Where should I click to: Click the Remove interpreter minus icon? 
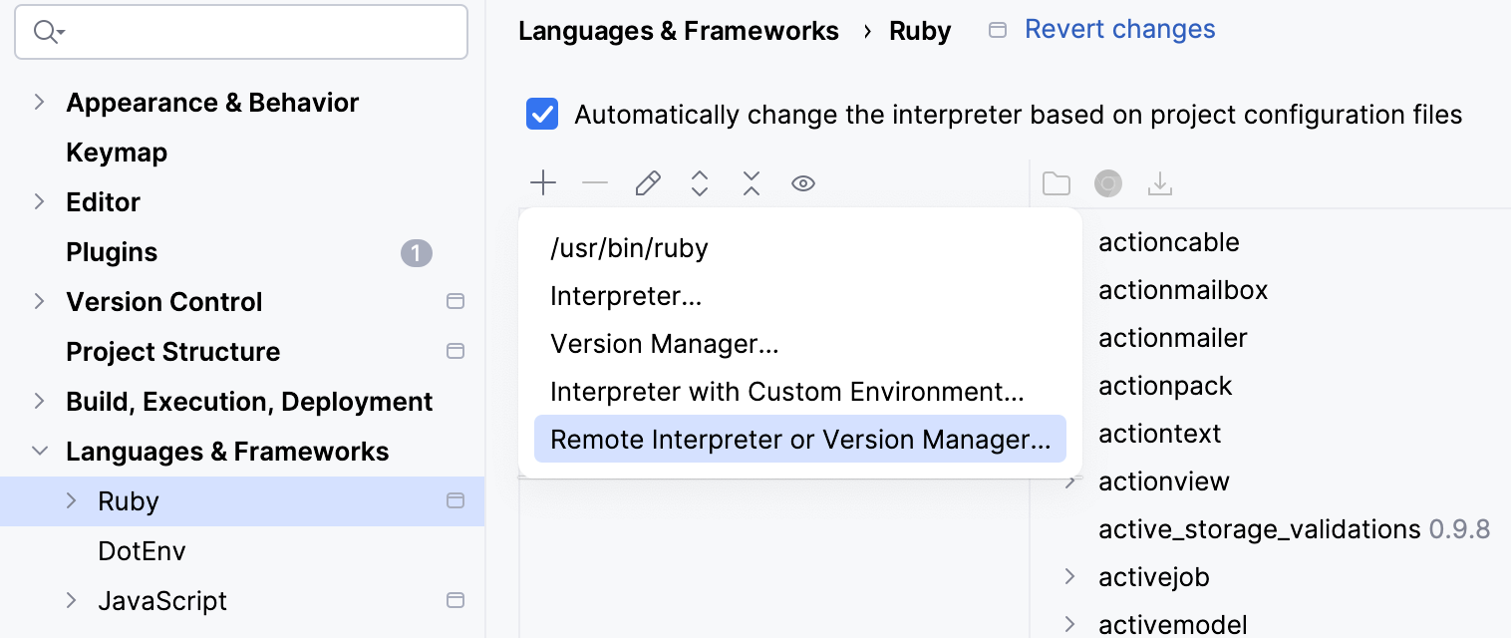click(x=594, y=182)
